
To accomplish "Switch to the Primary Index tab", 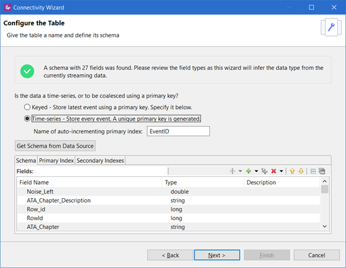I will [x=56, y=160].
